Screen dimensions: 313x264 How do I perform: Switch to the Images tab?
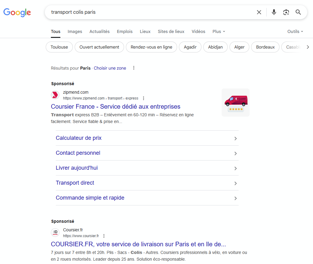75,31
